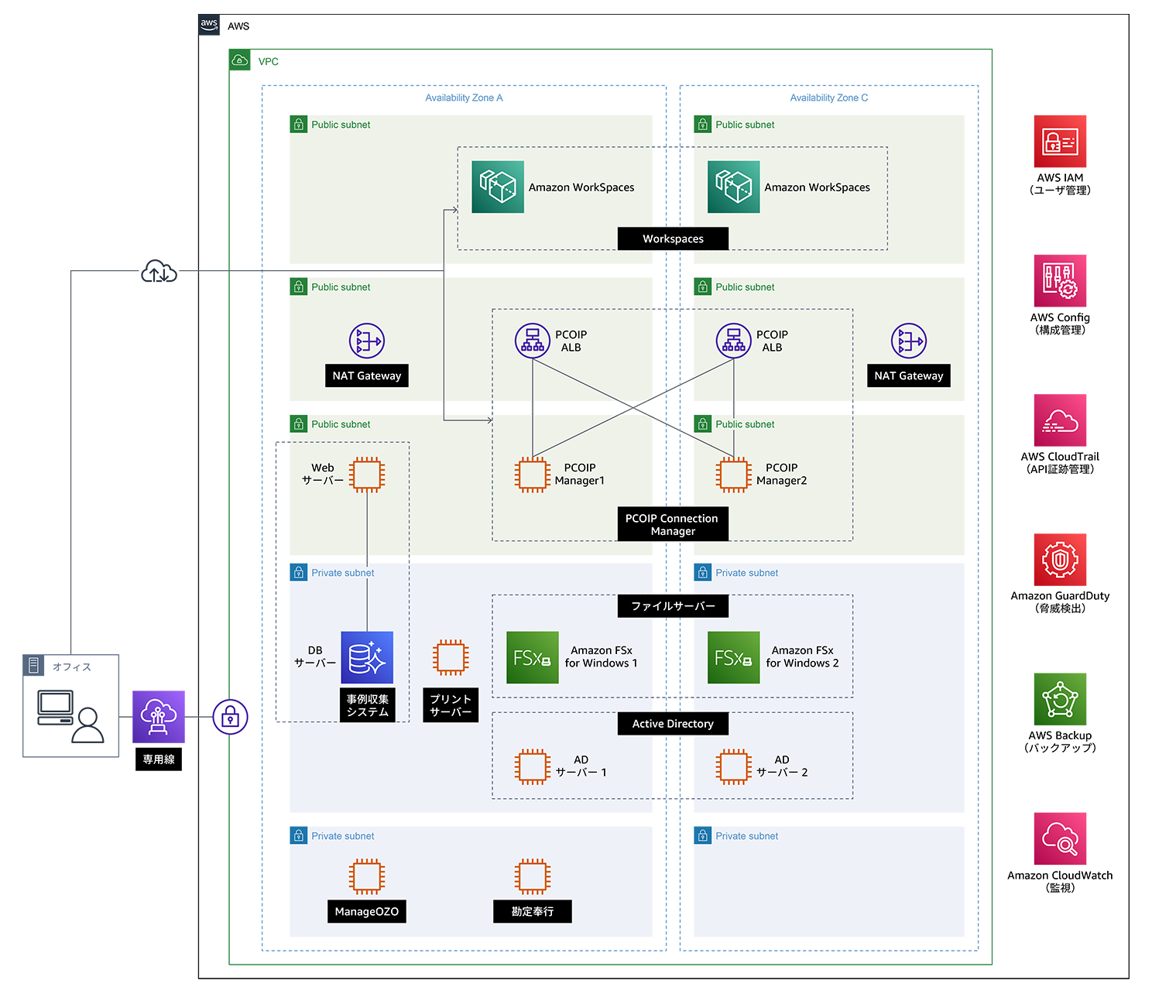
Task: Click the AWS Backup (バックアップ) caption
Action: pos(1060,742)
